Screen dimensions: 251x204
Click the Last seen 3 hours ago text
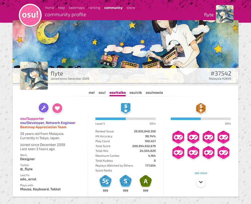click(37, 149)
